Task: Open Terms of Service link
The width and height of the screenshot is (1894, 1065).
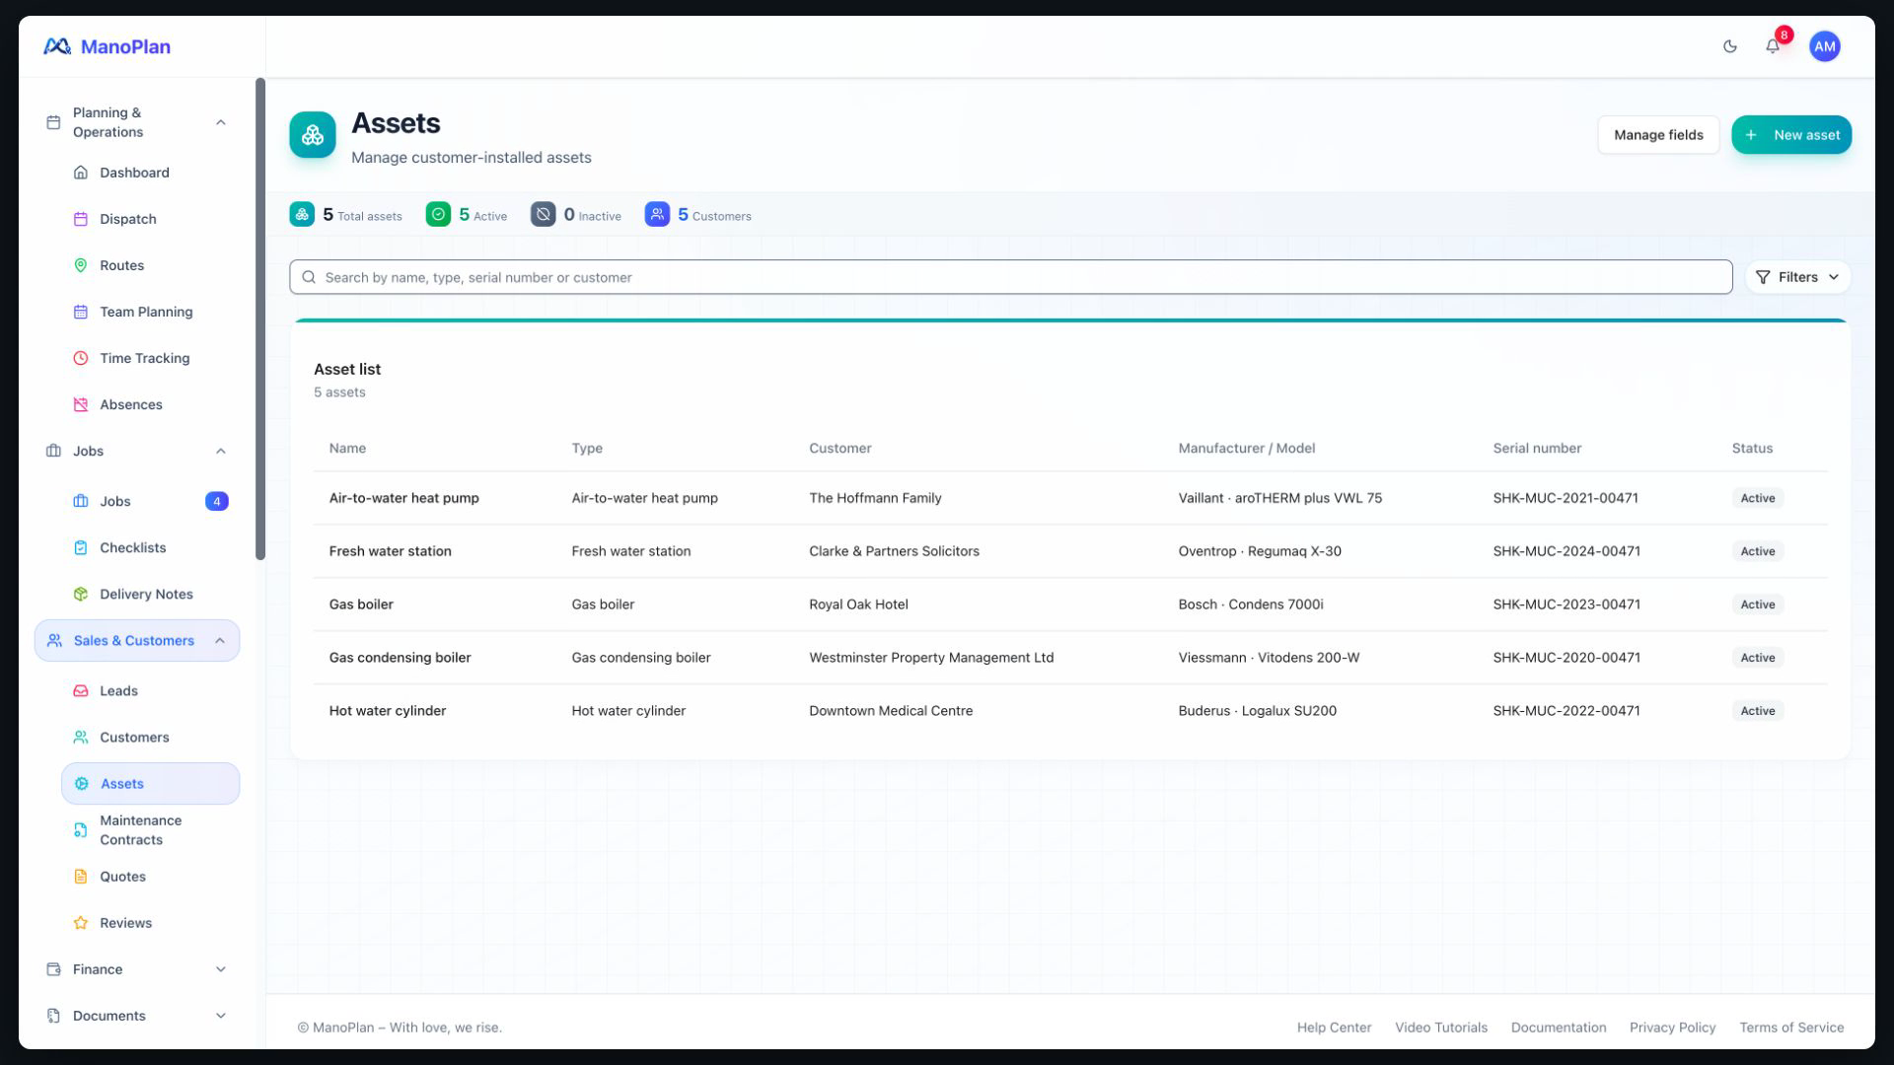Action: pyautogui.click(x=1791, y=1028)
